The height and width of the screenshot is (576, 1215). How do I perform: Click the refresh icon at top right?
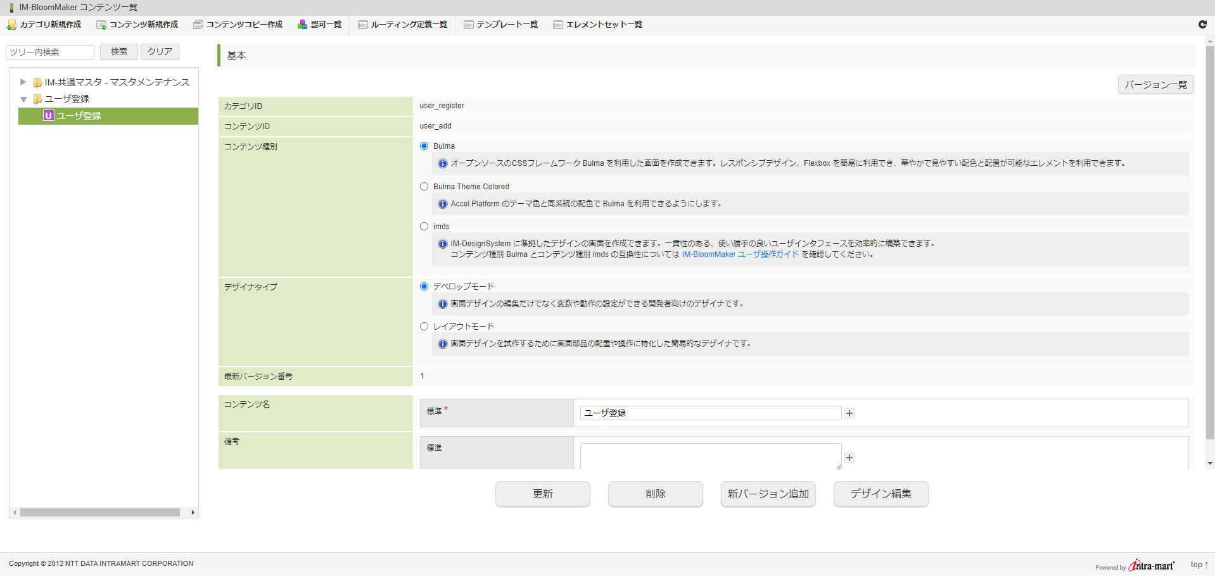point(1202,24)
